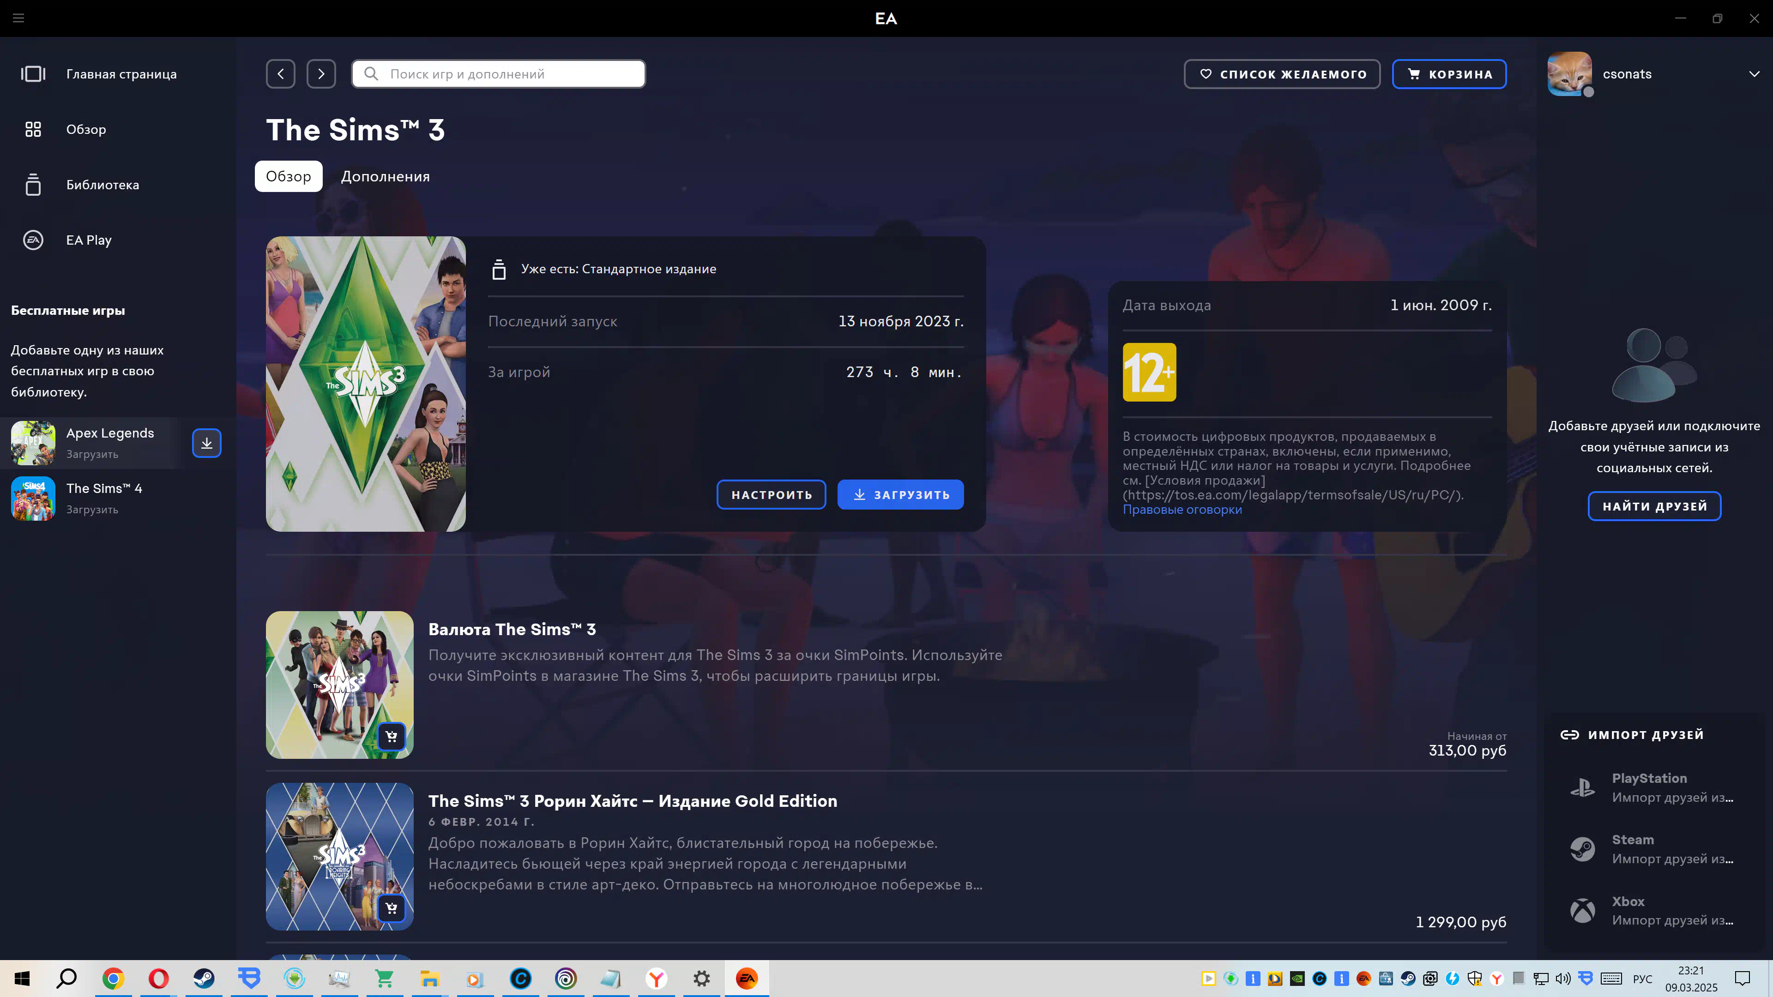Click the Уже есть library icon on game card
The image size is (1773, 997).
[499, 269]
